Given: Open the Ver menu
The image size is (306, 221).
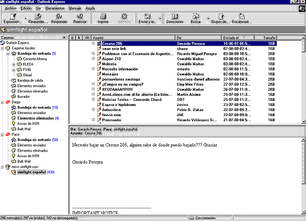Looking at the screenshot, I should (39, 9).
